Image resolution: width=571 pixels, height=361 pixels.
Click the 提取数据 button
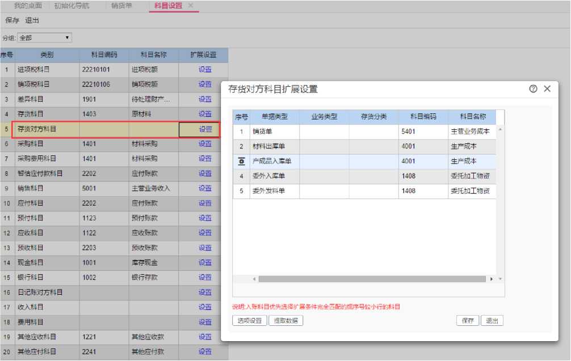coord(285,321)
